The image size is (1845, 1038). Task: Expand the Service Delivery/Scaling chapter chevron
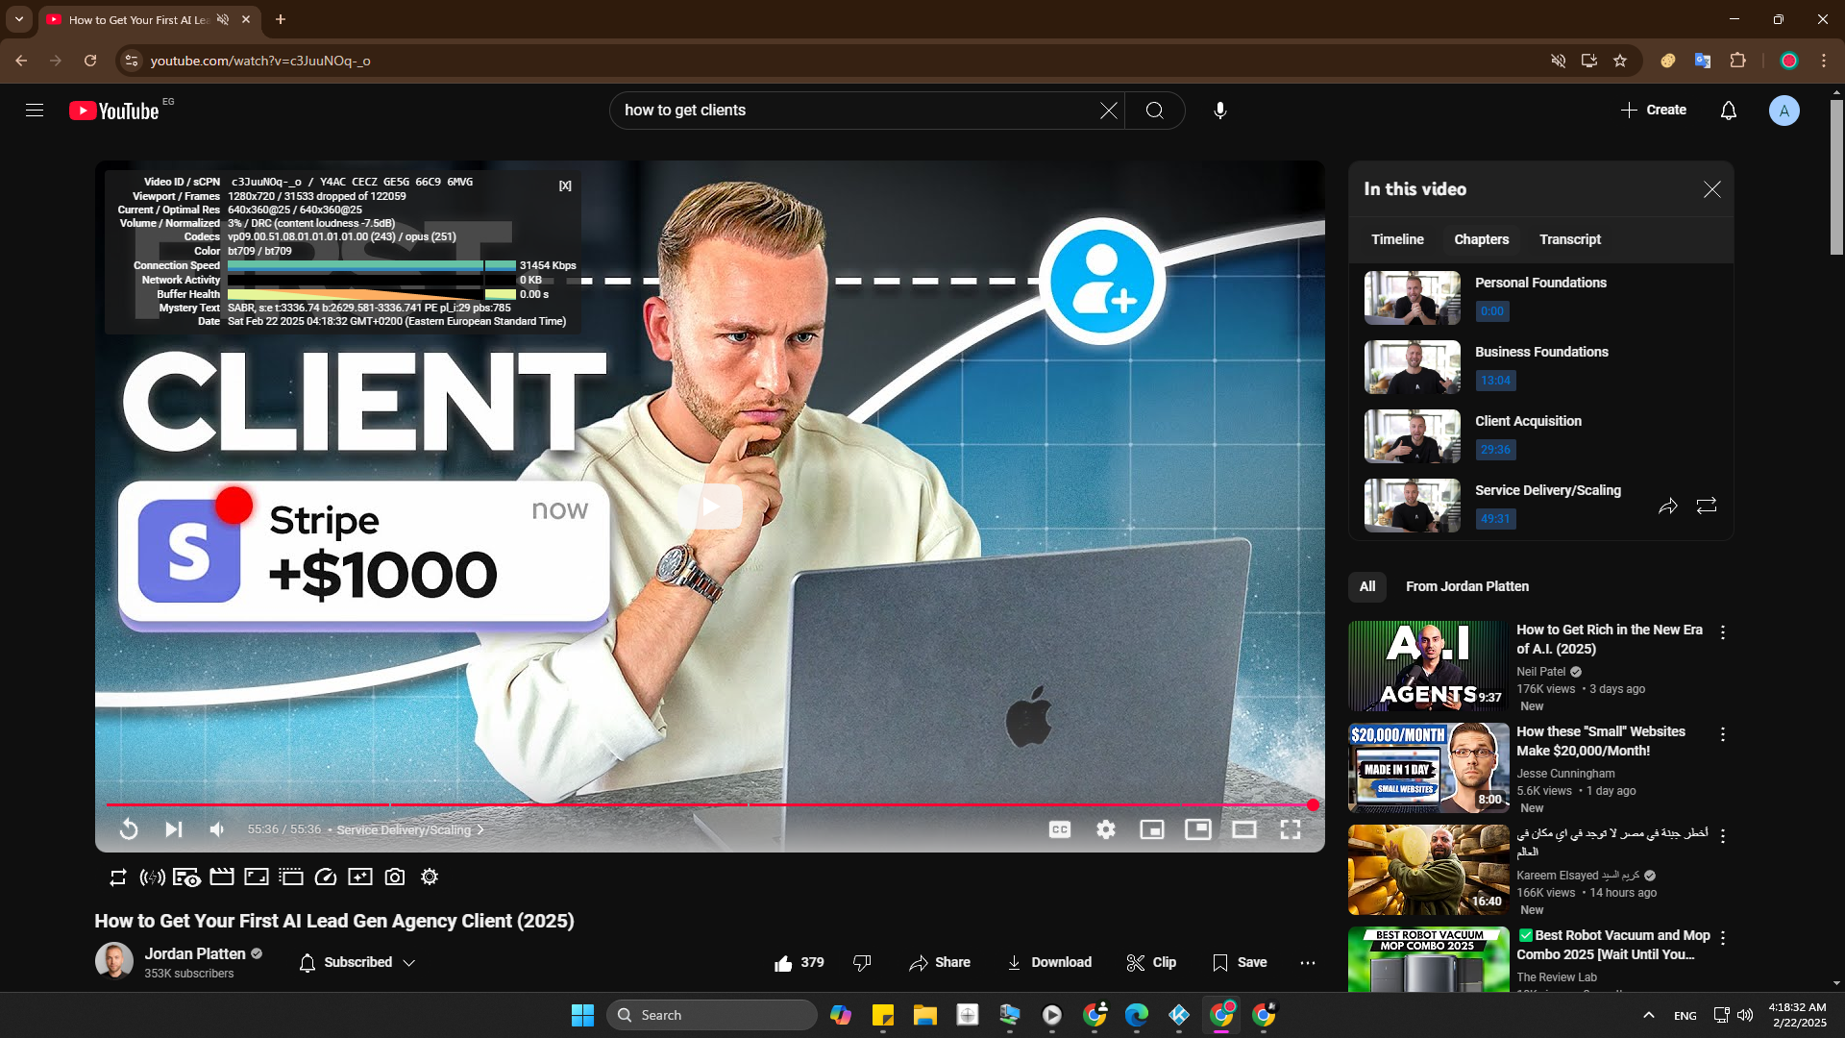[x=481, y=829]
